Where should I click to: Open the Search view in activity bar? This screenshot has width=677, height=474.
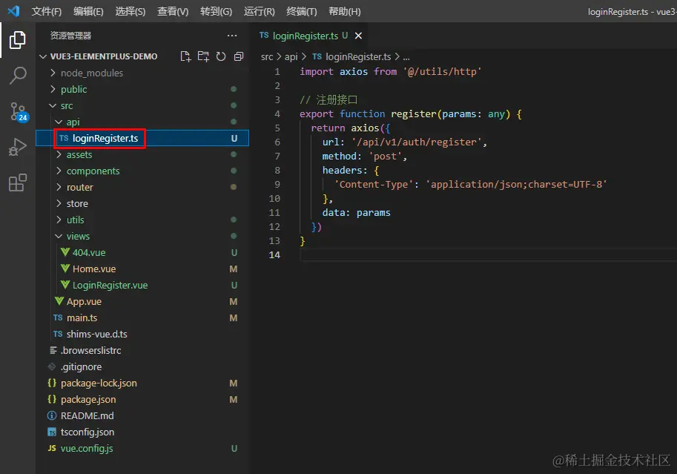click(18, 76)
